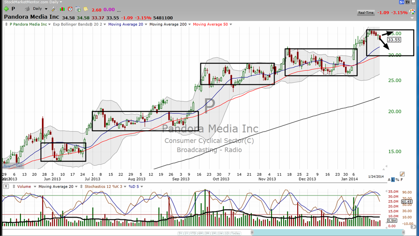Click the scrollbar's right edge handle
Screen dimensions: 419x236
click(403, 232)
